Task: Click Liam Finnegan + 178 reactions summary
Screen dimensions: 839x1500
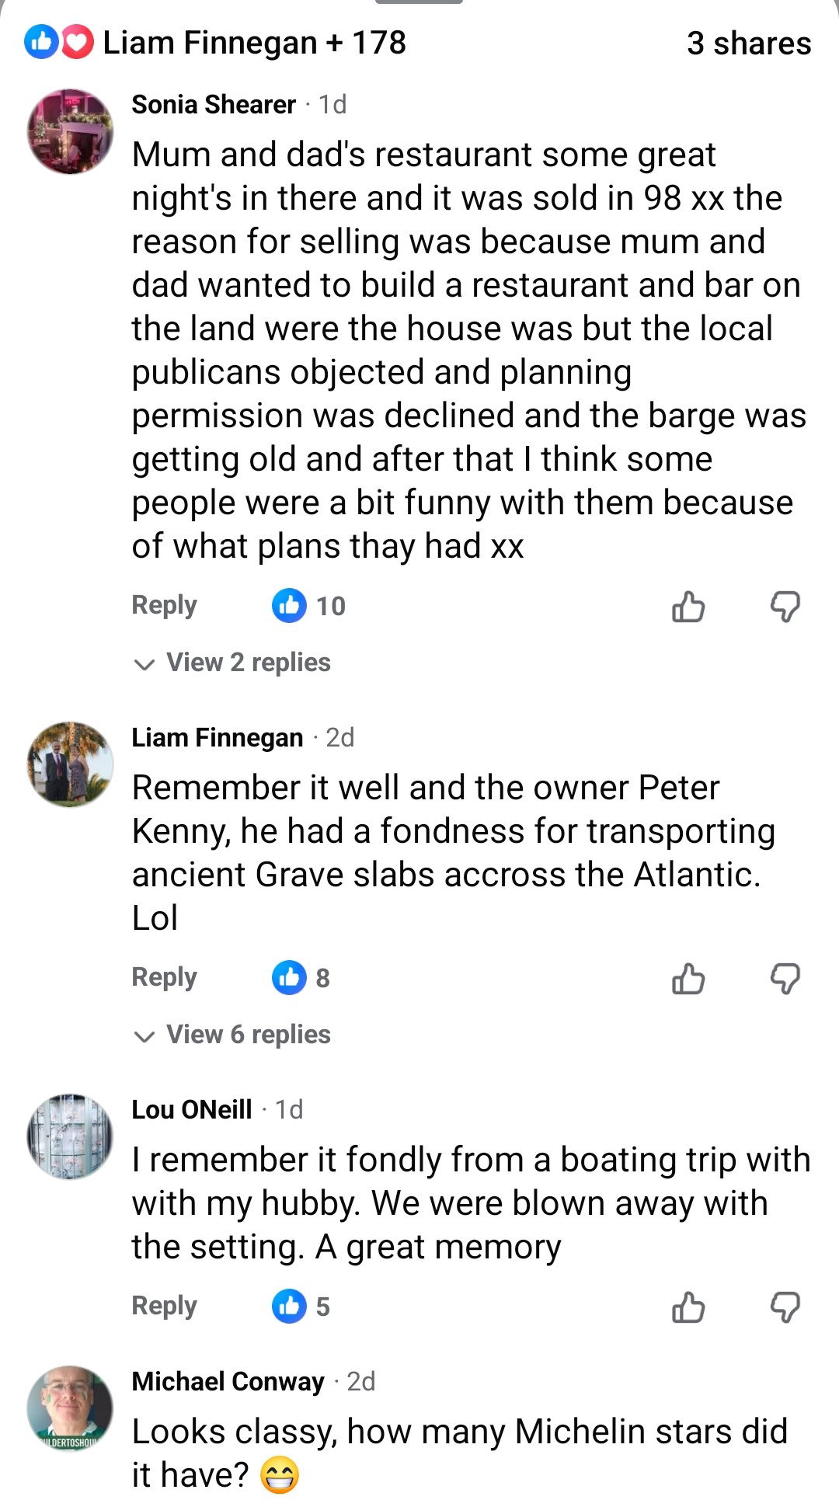Action: point(255,44)
